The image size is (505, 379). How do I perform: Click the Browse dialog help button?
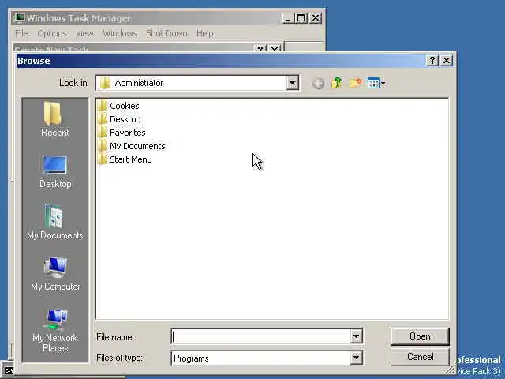[432, 60]
